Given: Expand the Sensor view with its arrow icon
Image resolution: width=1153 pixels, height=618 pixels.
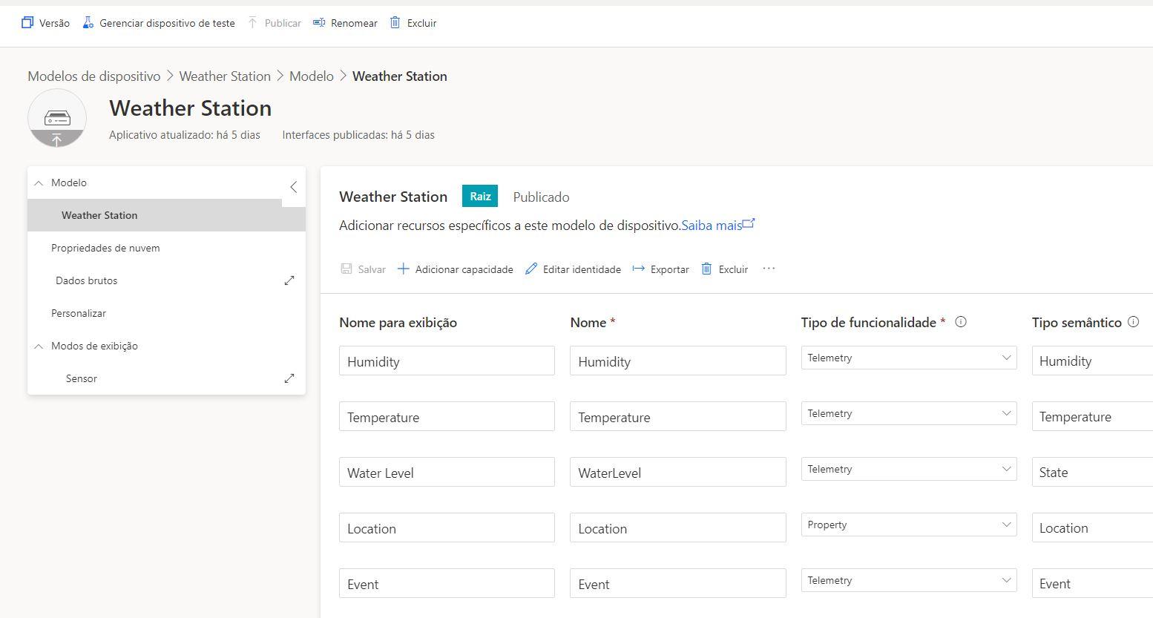Looking at the screenshot, I should pos(289,378).
